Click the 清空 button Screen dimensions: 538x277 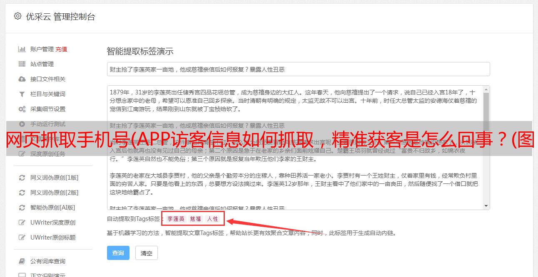[147, 253]
